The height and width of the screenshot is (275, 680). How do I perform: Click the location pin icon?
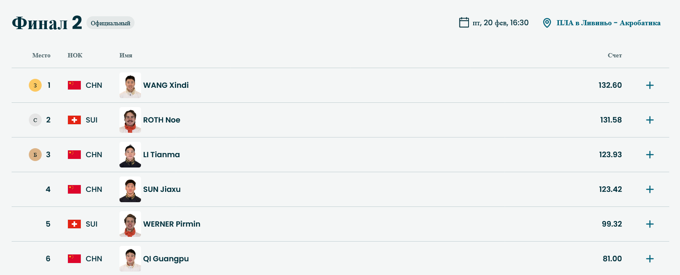point(547,23)
